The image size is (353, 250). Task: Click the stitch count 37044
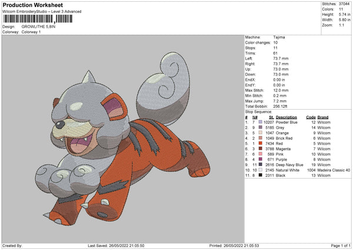(344, 4)
